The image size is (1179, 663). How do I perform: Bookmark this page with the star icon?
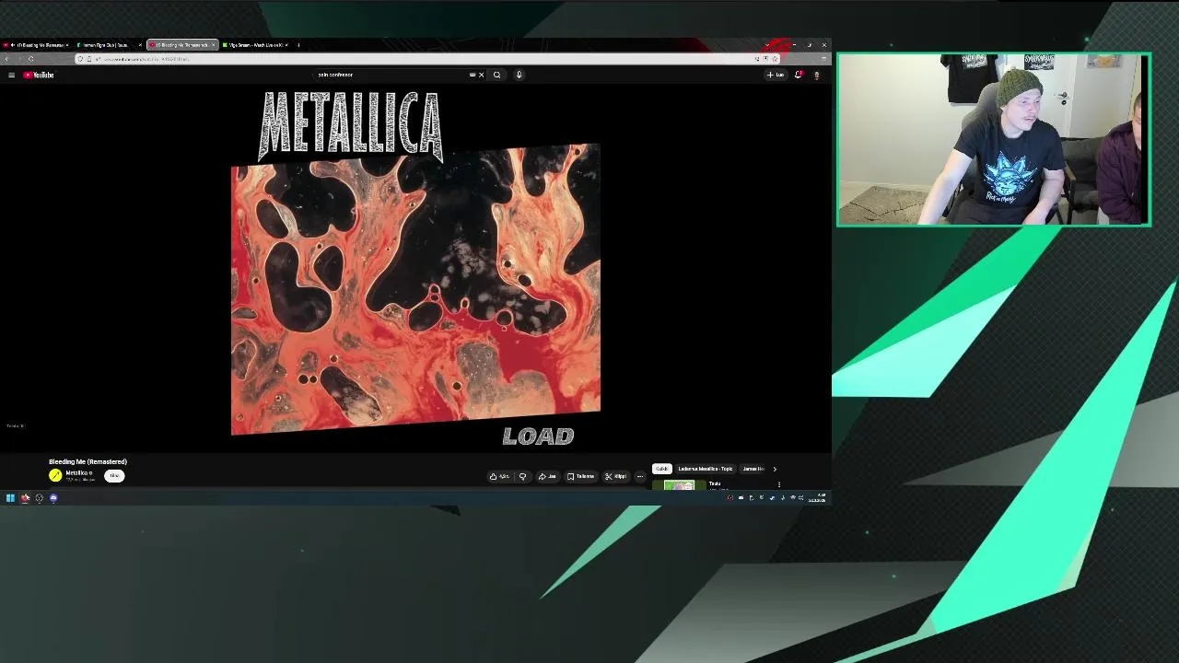tap(775, 59)
